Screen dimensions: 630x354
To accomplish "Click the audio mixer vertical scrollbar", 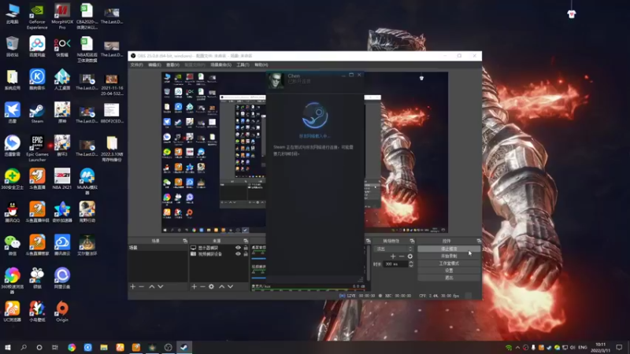I will click(368, 265).
